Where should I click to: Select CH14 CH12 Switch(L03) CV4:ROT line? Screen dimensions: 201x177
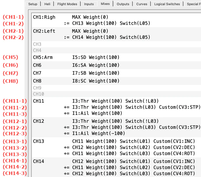116,174
